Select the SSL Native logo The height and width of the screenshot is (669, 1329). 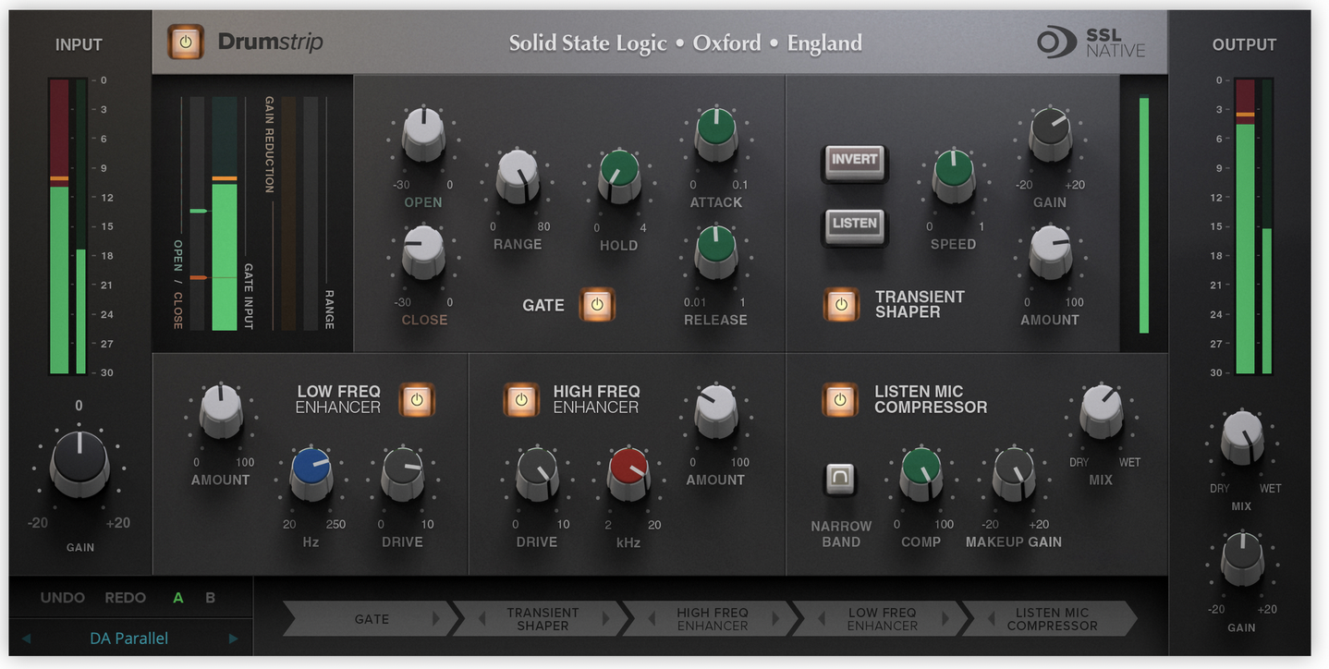1091,43
